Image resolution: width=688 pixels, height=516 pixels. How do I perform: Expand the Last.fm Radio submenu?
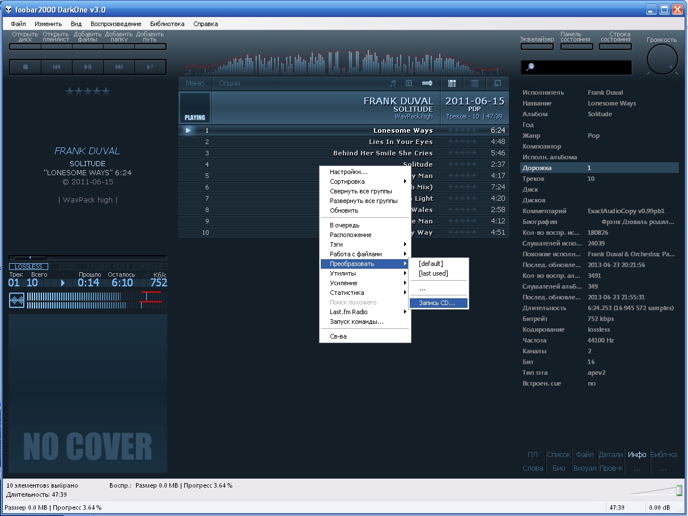pos(365,312)
